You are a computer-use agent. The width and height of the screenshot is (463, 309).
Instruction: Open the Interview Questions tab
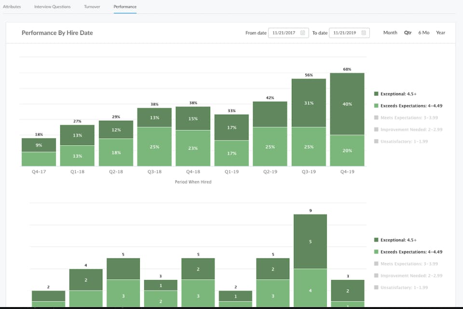[52, 6]
